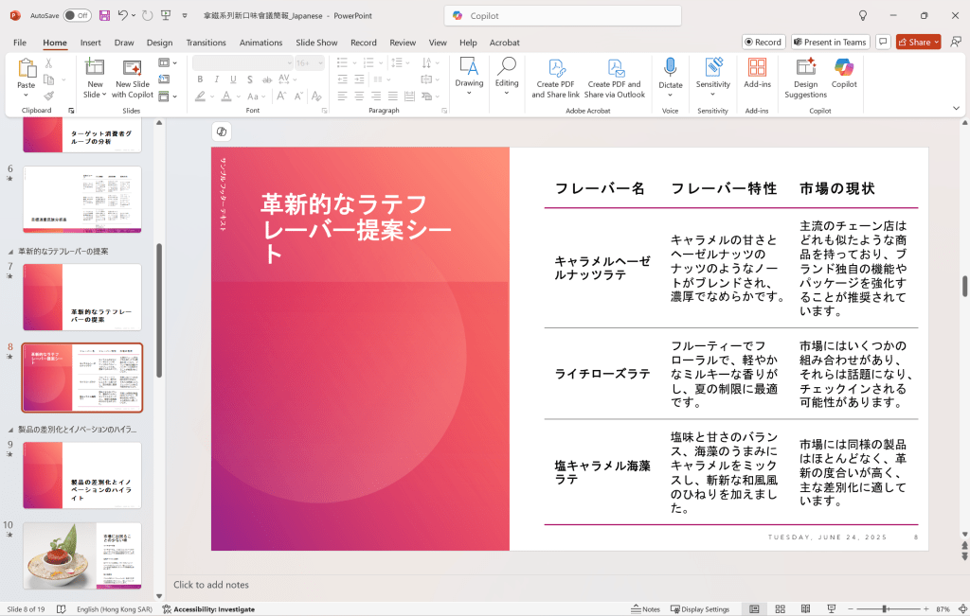Click the Save icon in title bar
The image size is (970, 616).
(x=104, y=15)
